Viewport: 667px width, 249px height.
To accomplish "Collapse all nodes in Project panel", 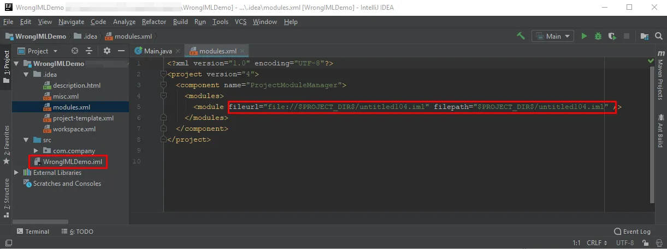I will pos(90,51).
